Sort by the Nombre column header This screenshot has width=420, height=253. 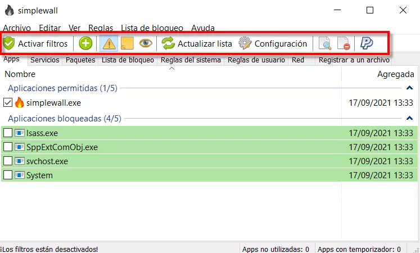[20, 74]
